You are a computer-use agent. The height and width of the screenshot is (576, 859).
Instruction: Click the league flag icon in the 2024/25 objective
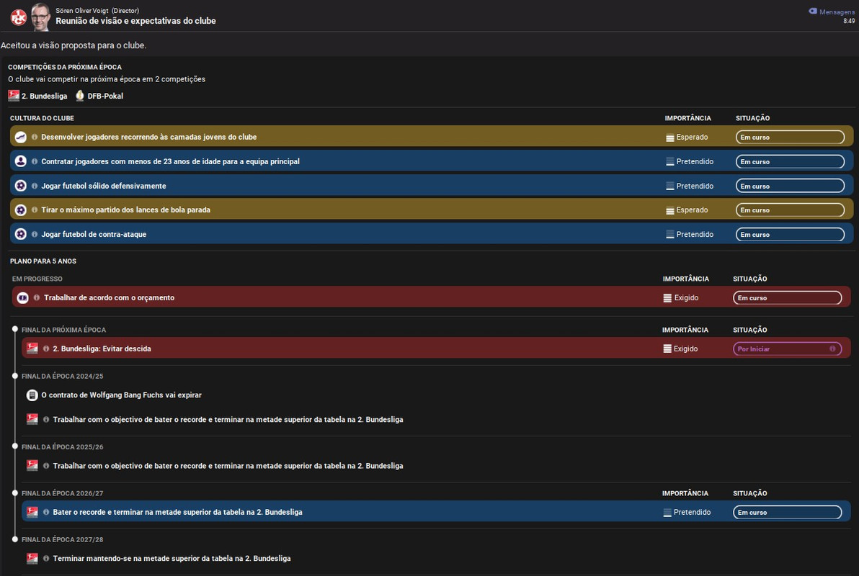(x=32, y=420)
